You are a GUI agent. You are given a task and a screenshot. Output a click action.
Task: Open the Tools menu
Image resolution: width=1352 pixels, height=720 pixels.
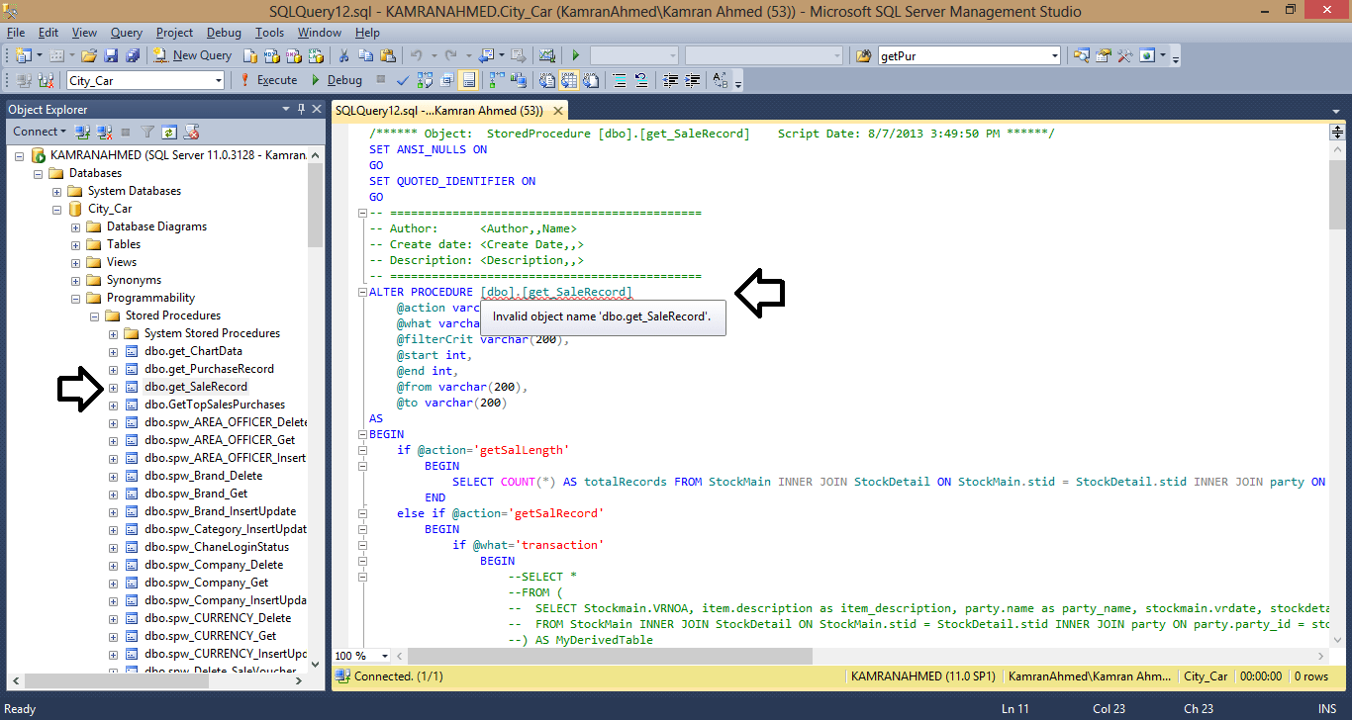pyautogui.click(x=269, y=33)
